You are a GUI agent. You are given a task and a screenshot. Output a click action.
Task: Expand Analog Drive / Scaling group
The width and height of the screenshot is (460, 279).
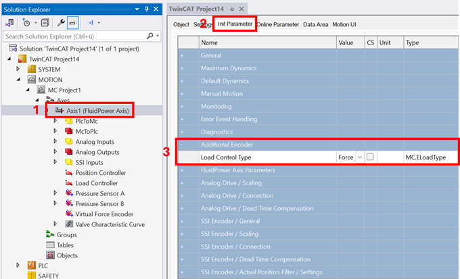pyautogui.click(x=182, y=183)
